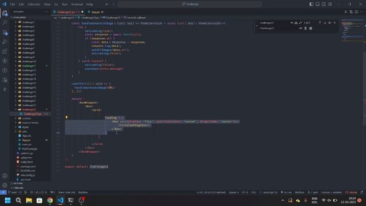Click the git branch main in status bar
366x206 pixels.
13,192
